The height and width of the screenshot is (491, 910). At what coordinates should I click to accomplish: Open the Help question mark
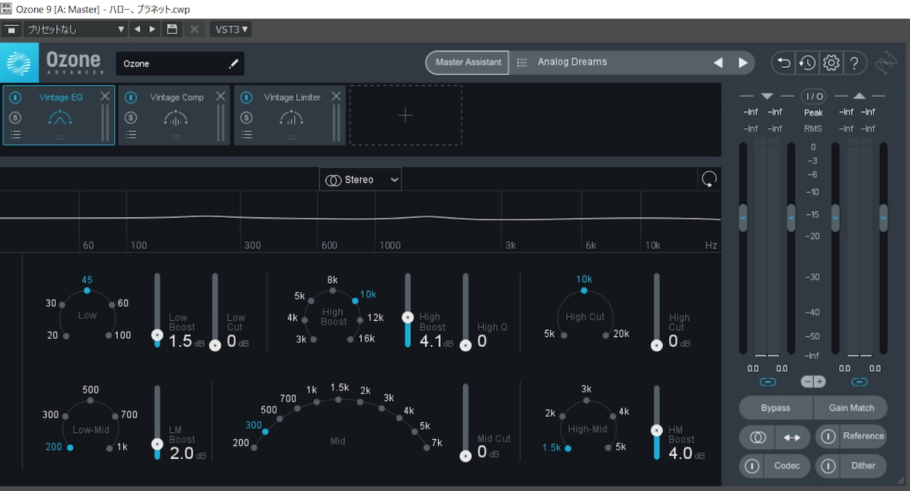click(x=855, y=63)
